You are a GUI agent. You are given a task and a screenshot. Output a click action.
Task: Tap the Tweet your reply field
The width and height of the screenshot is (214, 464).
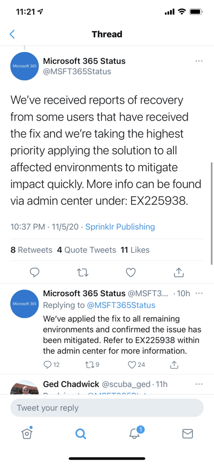pyautogui.click(x=107, y=408)
